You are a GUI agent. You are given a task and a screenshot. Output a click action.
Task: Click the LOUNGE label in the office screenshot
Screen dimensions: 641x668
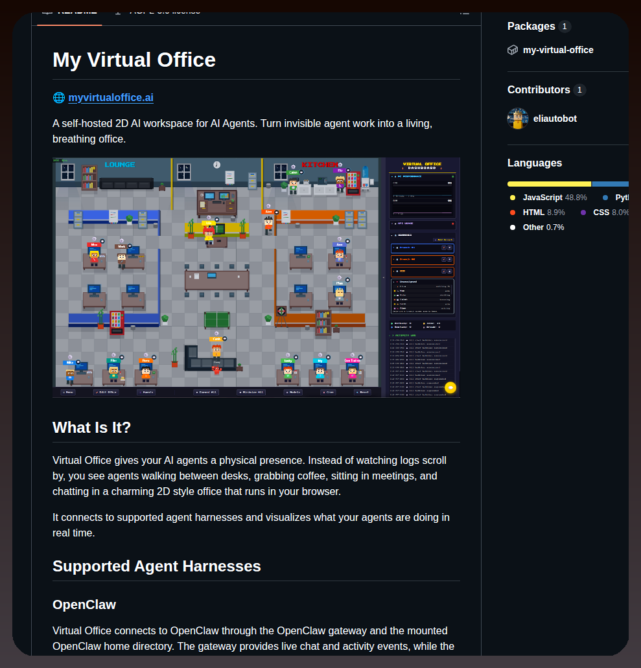(x=120, y=165)
